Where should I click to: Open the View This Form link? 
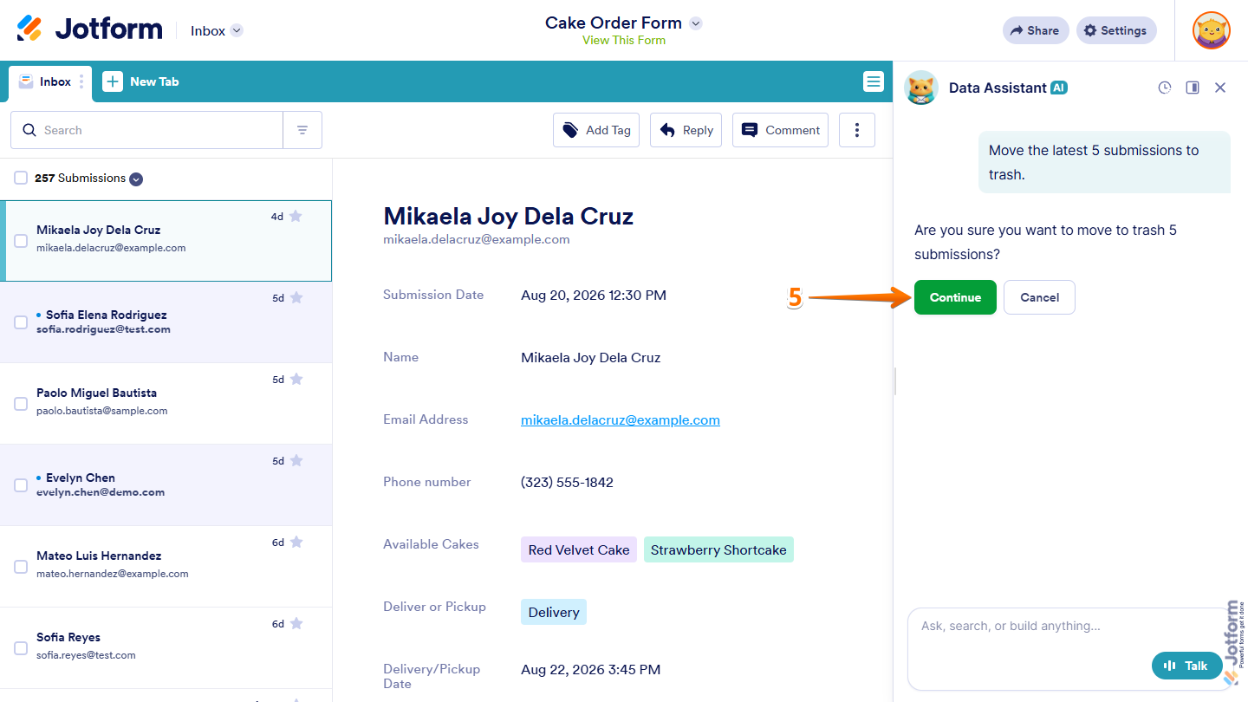(x=624, y=40)
